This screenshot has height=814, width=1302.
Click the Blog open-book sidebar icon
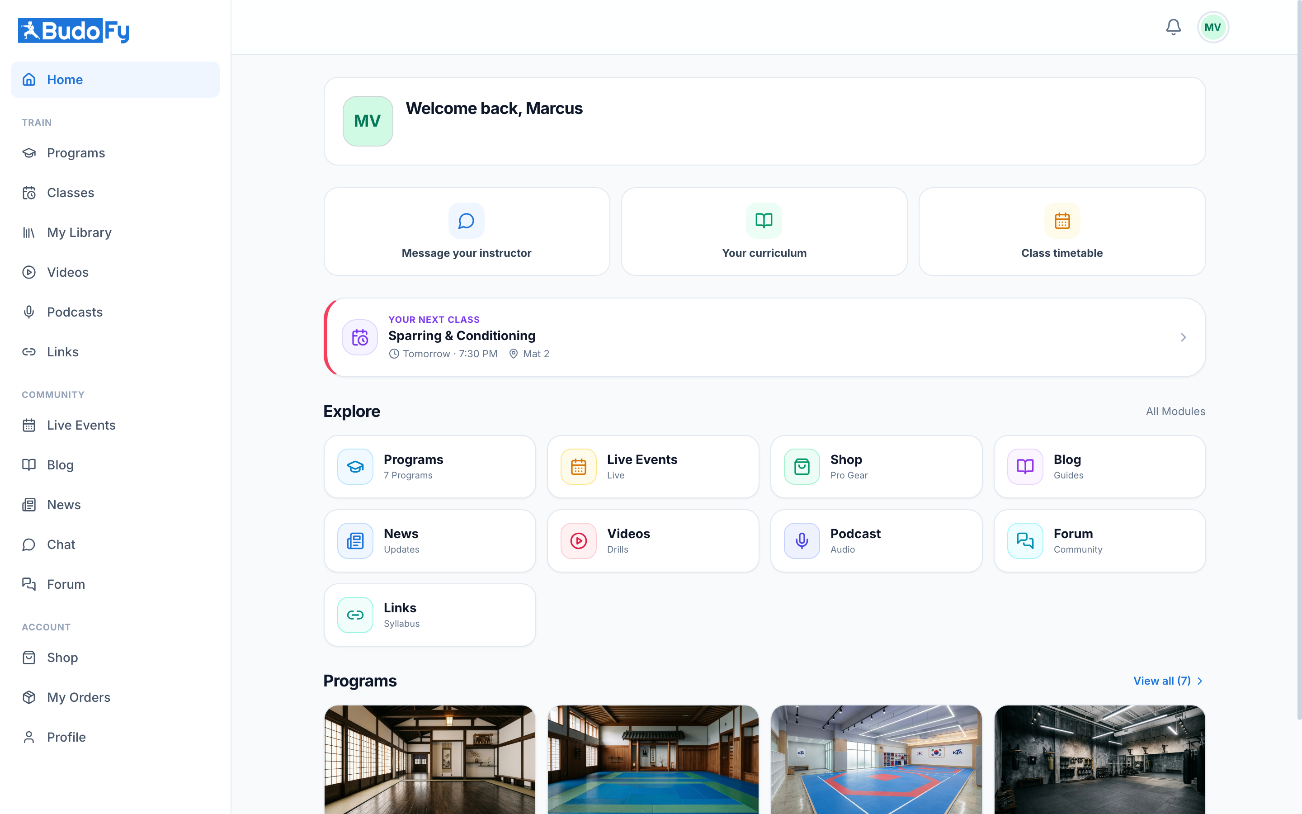pos(29,465)
